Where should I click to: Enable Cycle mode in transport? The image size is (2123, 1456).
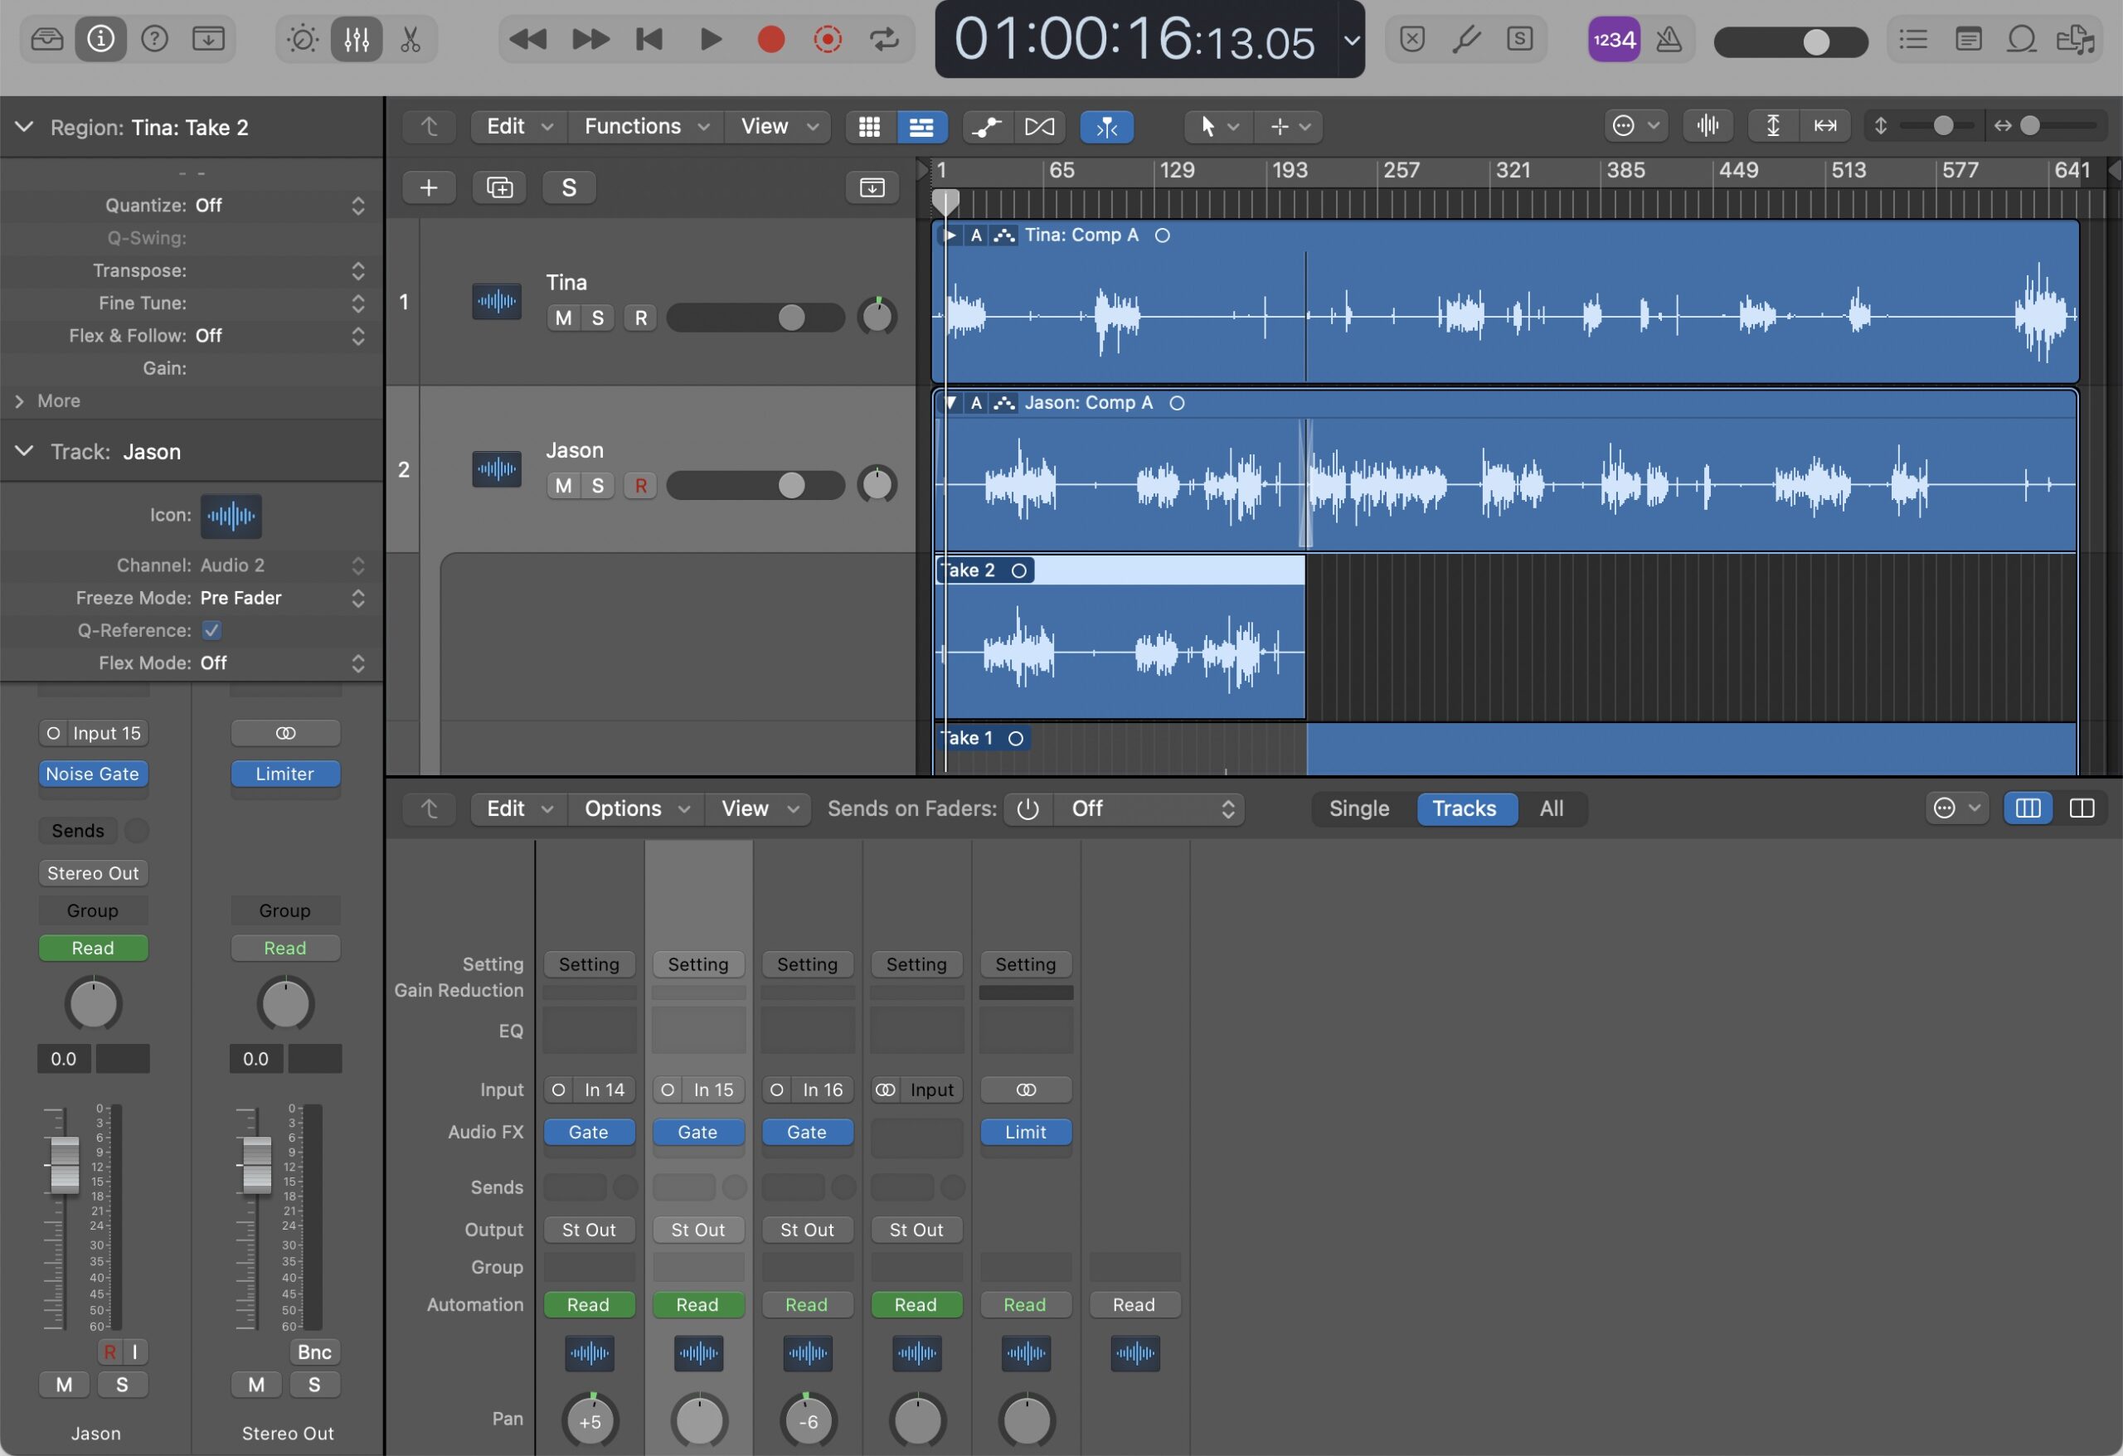(x=883, y=39)
